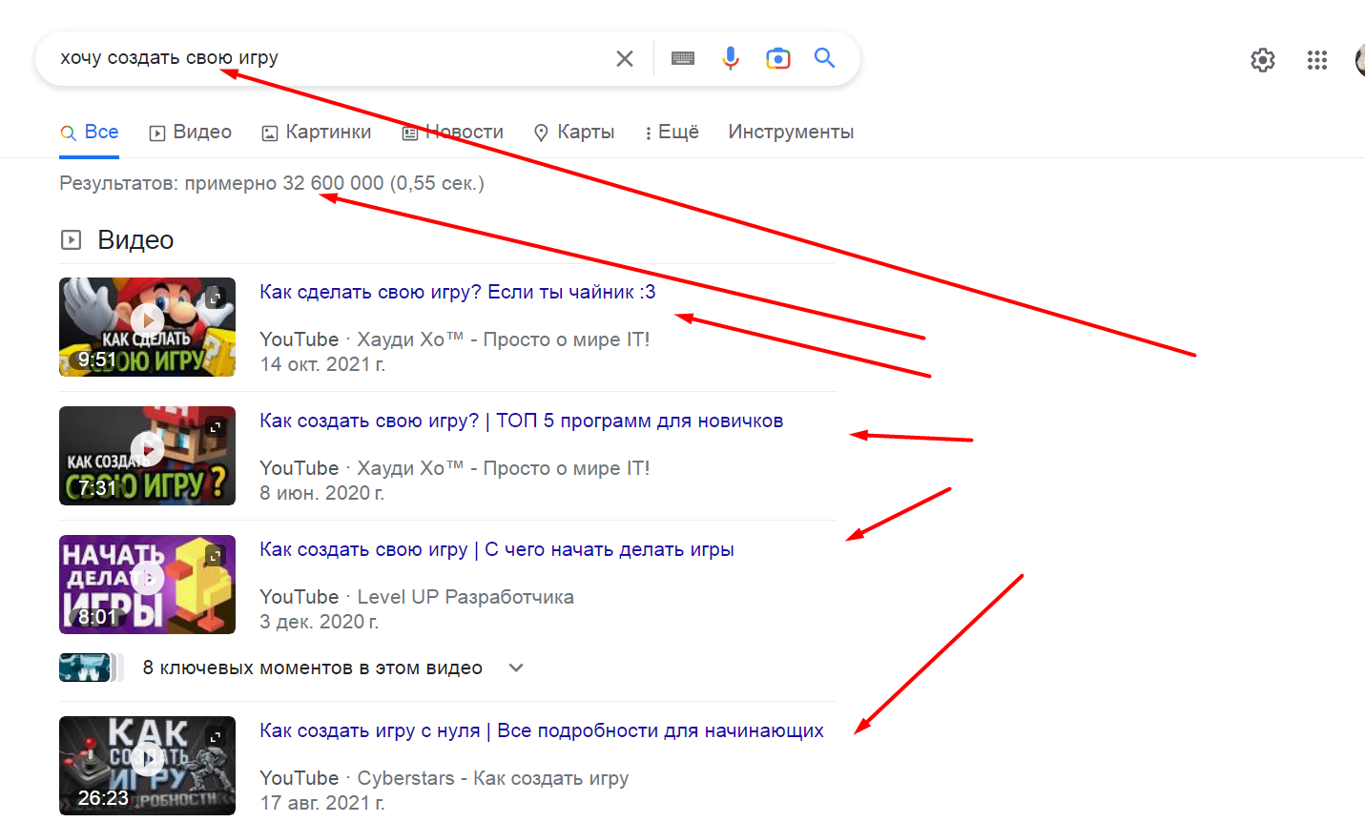Open Google apps grid icon
The image size is (1365, 822).
(1317, 60)
